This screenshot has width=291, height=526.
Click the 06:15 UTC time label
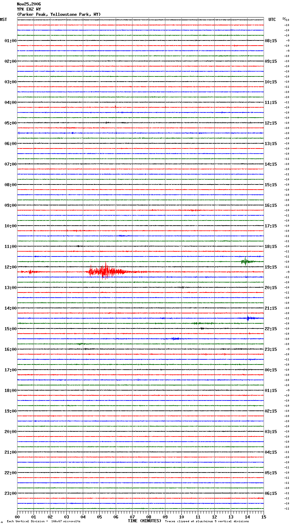point(271,493)
